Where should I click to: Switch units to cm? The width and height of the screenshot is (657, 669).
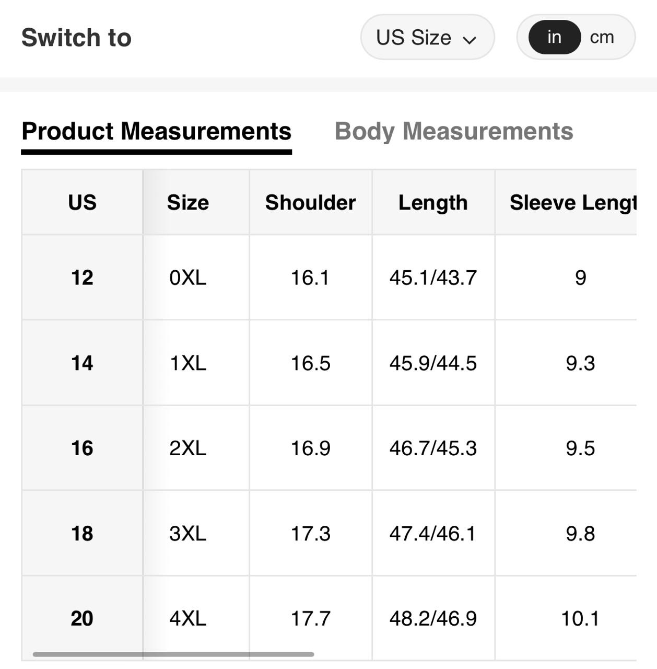602,38
